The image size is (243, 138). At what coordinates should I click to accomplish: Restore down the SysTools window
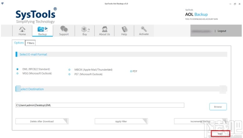(235, 4)
